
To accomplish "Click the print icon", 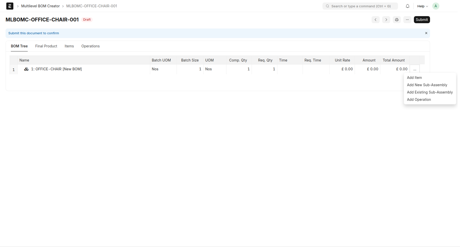I will coord(397,20).
